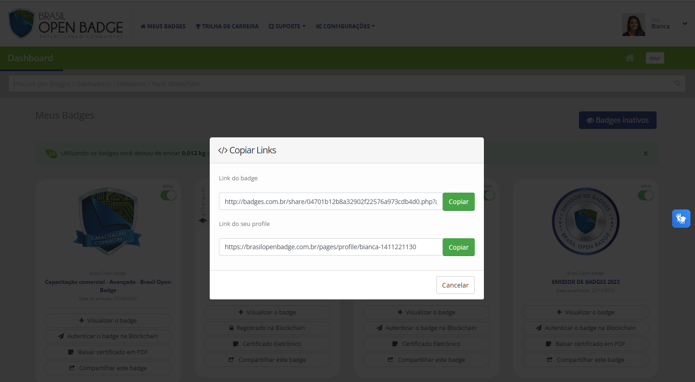
Task: Copy the badge link with Copiar button
Action: click(458, 202)
